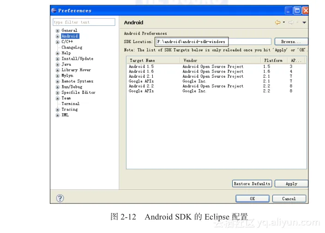Click the SDK Location text field
Viewport: 325px width, 233px height.
(x=212, y=42)
